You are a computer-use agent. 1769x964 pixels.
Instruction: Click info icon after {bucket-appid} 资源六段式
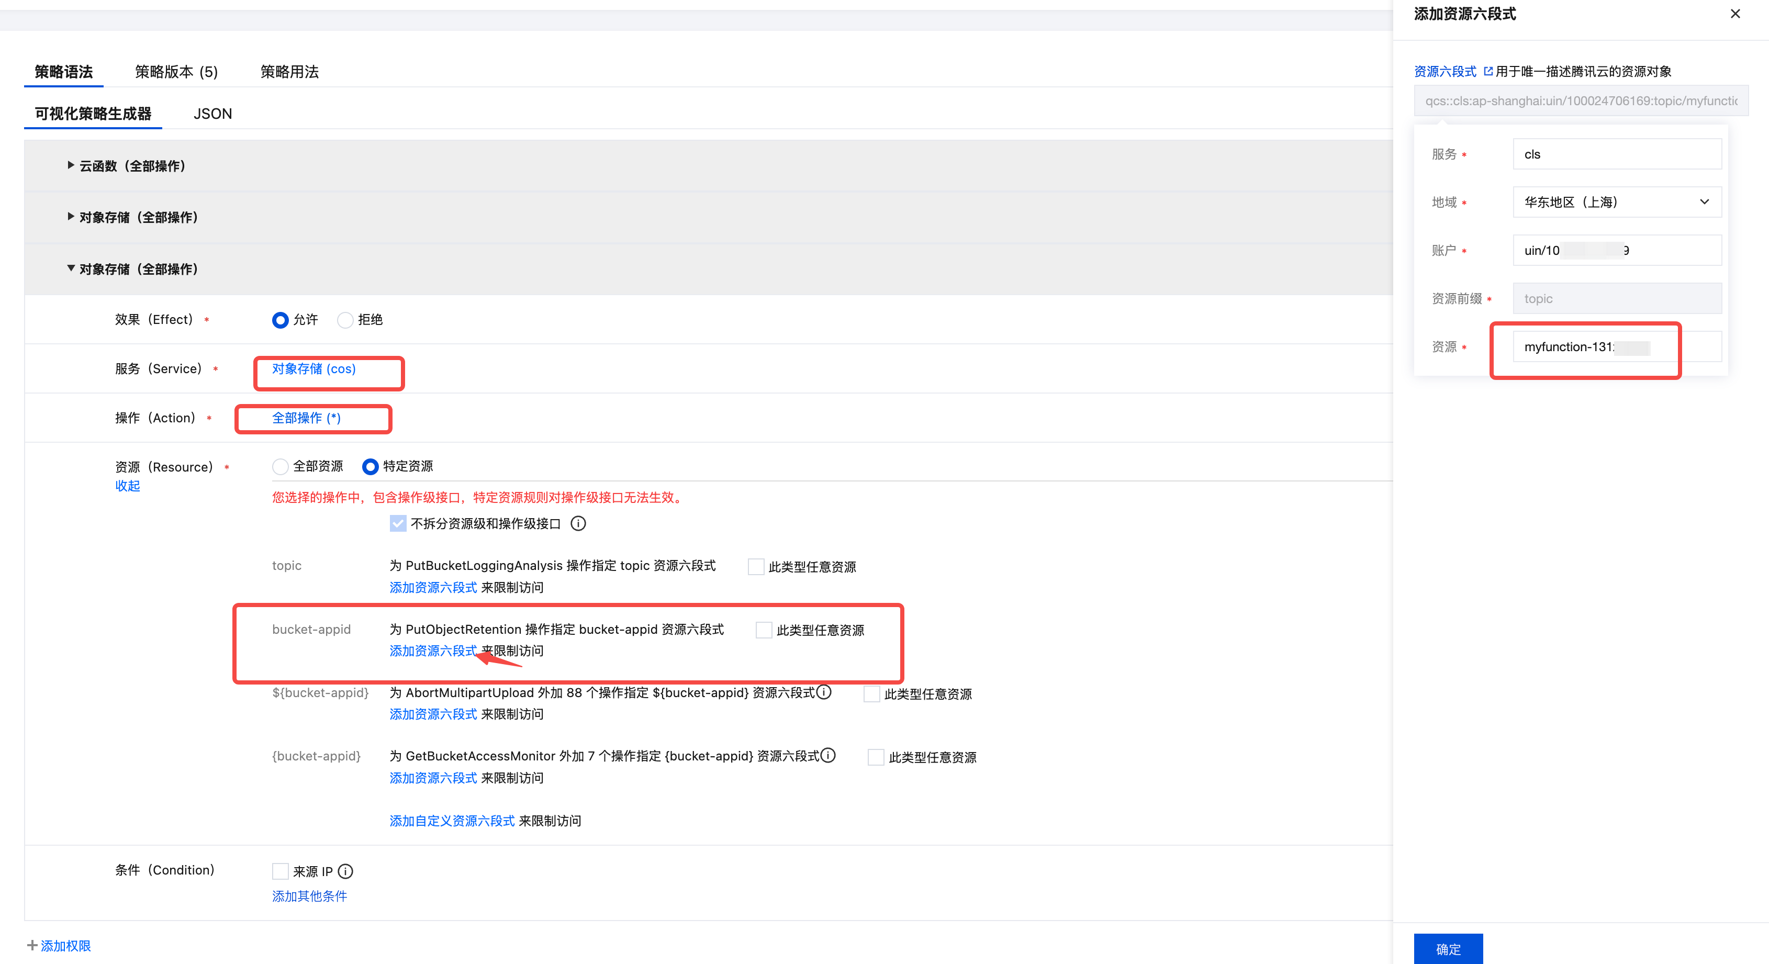pos(828,755)
